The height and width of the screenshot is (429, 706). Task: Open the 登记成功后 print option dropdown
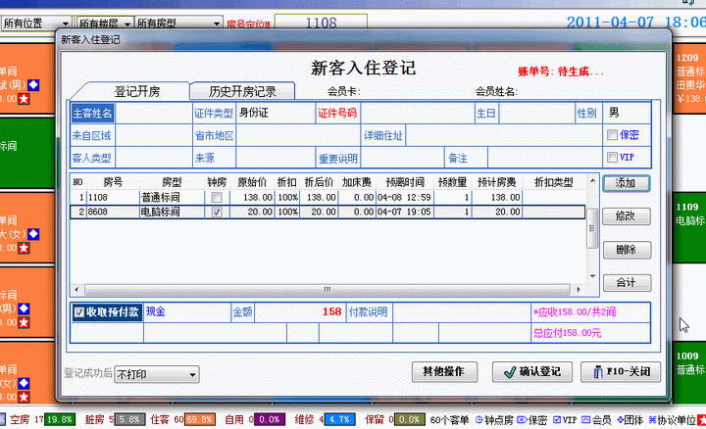pyautogui.click(x=192, y=374)
